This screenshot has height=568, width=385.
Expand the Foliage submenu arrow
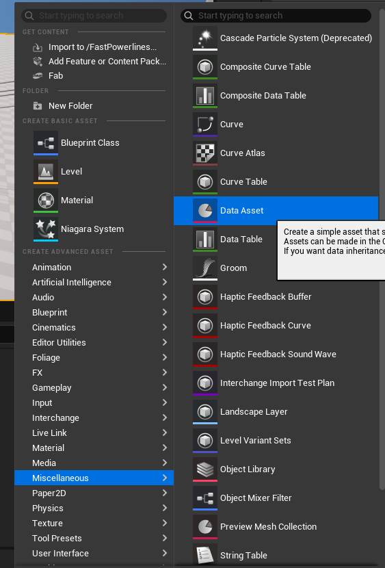coord(165,357)
